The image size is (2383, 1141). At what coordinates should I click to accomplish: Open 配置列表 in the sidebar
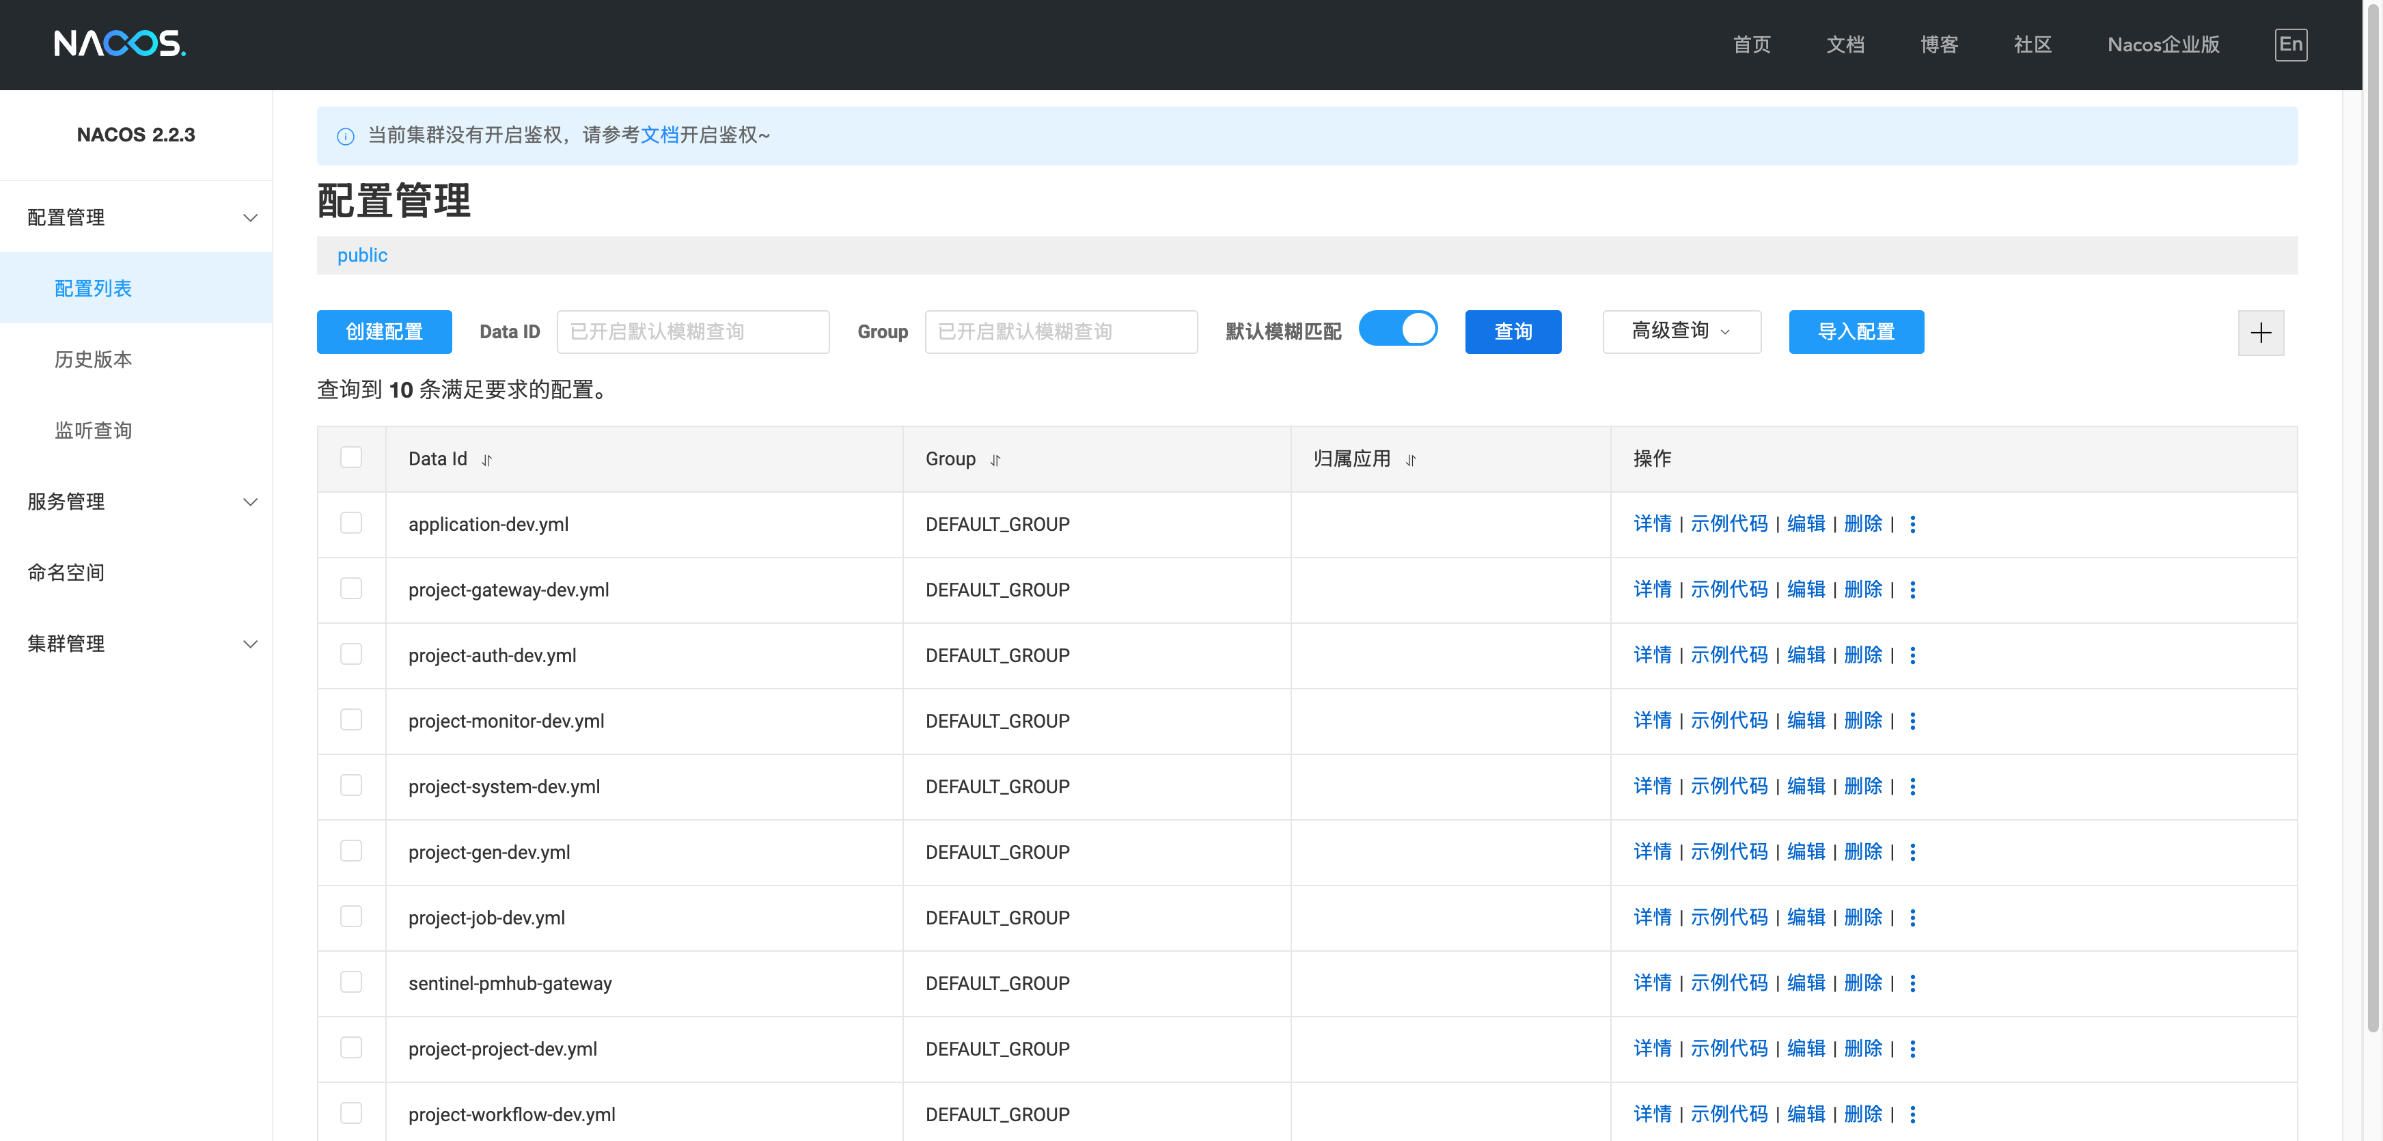[136, 289]
